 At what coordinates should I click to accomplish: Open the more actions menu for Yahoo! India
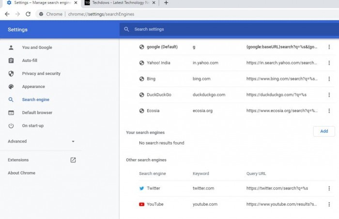pyautogui.click(x=329, y=63)
